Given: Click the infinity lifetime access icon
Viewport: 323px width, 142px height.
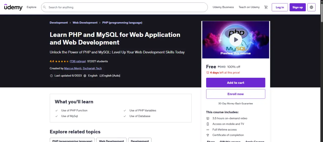Looking at the screenshot, I should coord(208,129).
